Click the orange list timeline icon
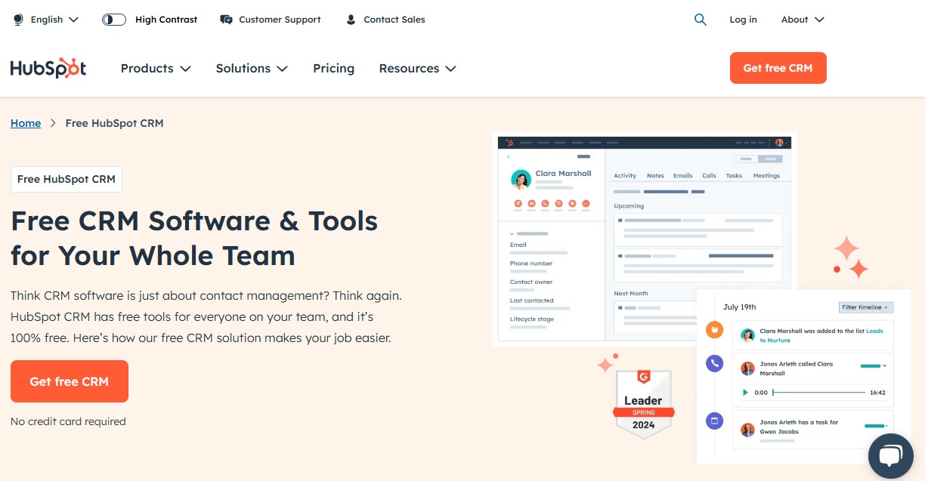 (x=714, y=330)
